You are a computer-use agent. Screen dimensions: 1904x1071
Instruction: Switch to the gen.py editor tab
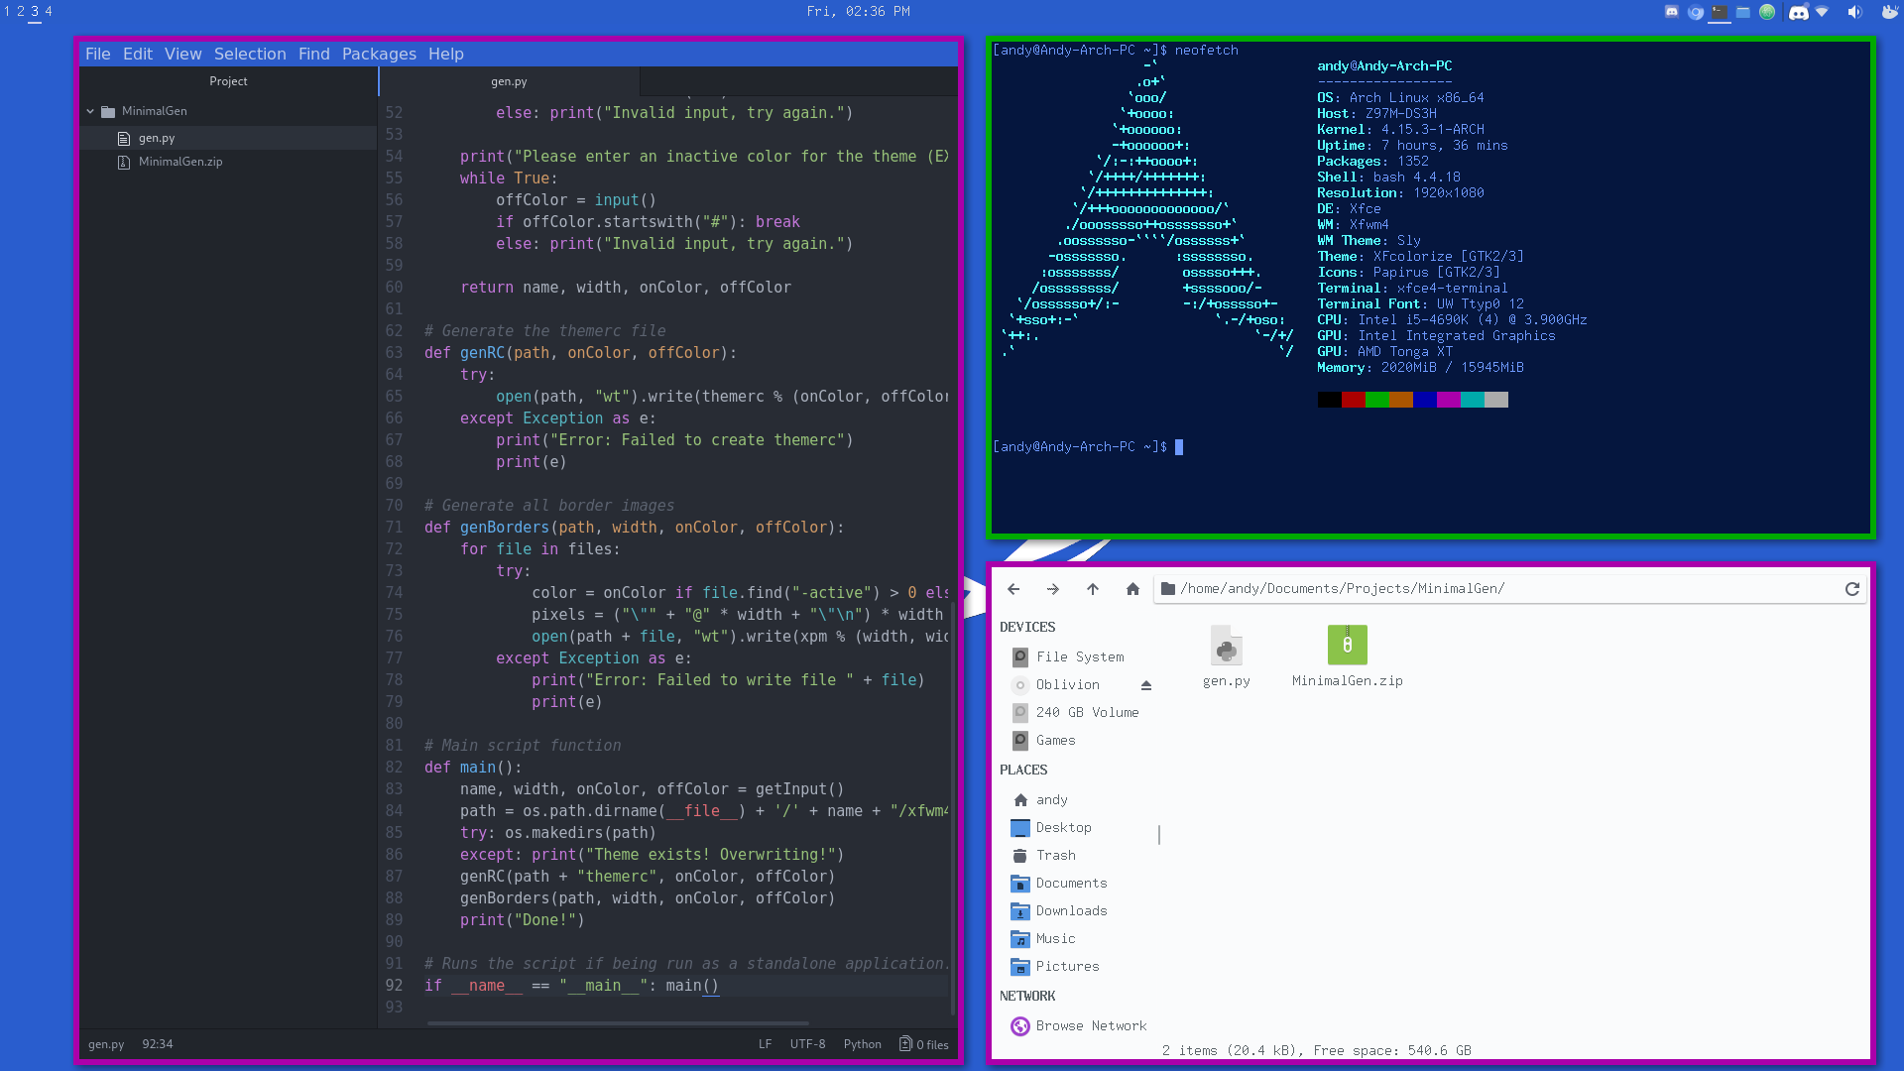click(510, 81)
